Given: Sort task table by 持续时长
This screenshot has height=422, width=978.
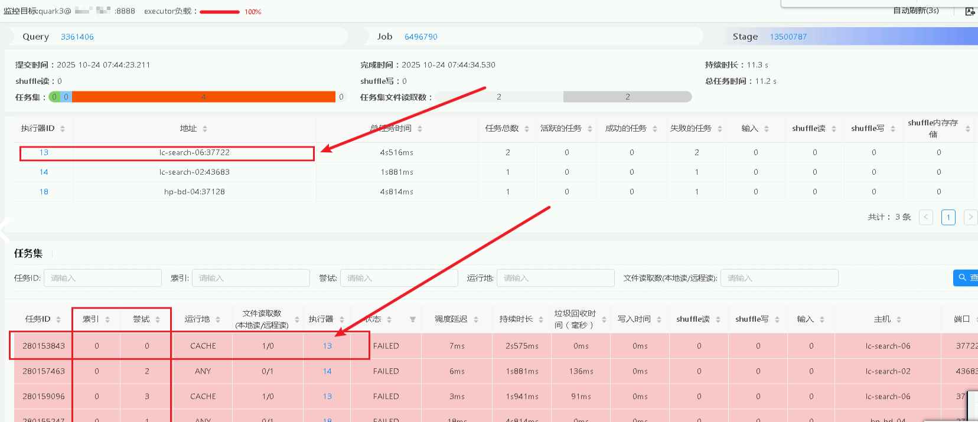Looking at the screenshot, I should [x=541, y=319].
